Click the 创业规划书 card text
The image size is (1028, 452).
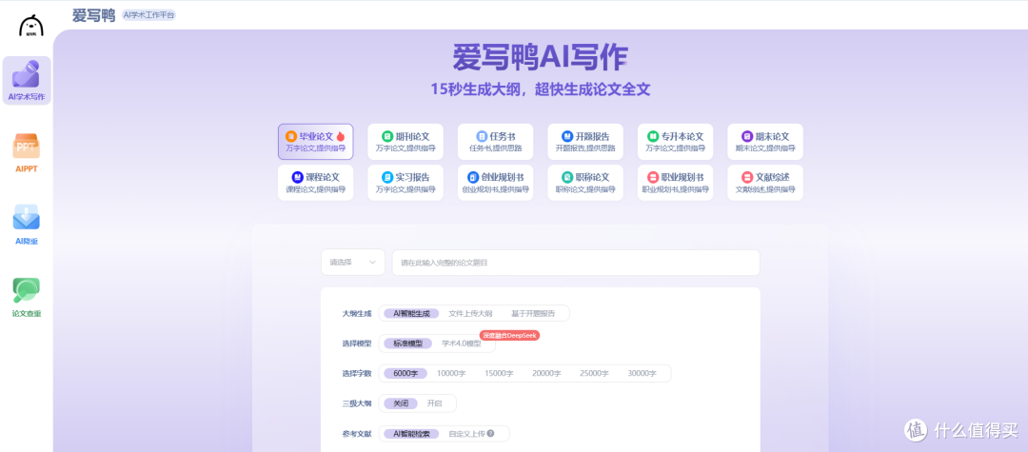(x=503, y=177)
